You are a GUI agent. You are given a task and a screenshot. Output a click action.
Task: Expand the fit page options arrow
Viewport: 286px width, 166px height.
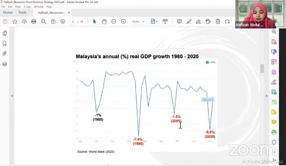(x=157, y=22)
